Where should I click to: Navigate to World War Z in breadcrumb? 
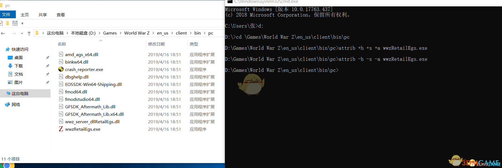pos(137,33)
